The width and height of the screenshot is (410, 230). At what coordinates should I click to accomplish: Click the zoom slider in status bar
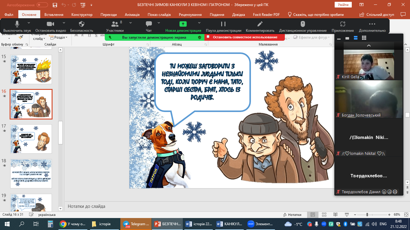pos(367,215)
